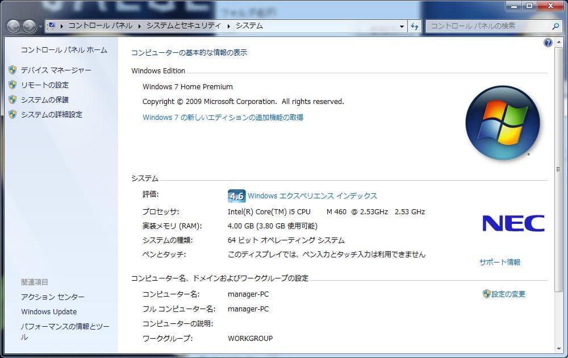Open アクション センター link
The height and width of the screenshot is (358, 568).
(52, 297)
